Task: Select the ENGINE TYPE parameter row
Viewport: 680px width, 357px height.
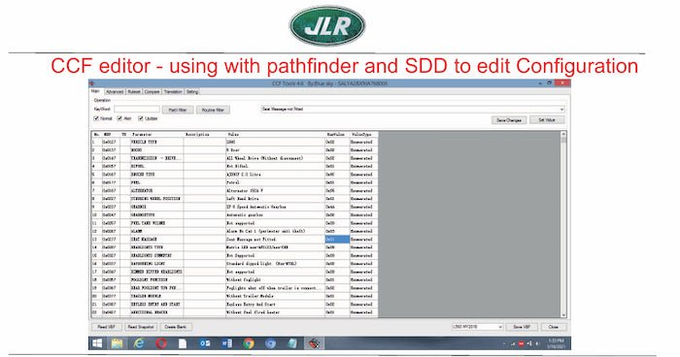Action: 235,175
